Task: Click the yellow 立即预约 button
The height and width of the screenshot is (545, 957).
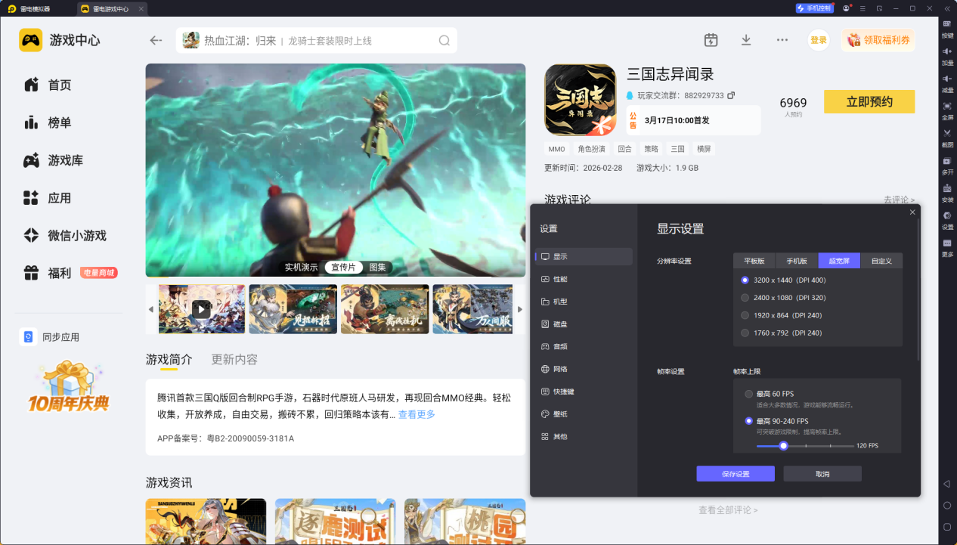Action: pyautogui.click(x=869, y=102)
